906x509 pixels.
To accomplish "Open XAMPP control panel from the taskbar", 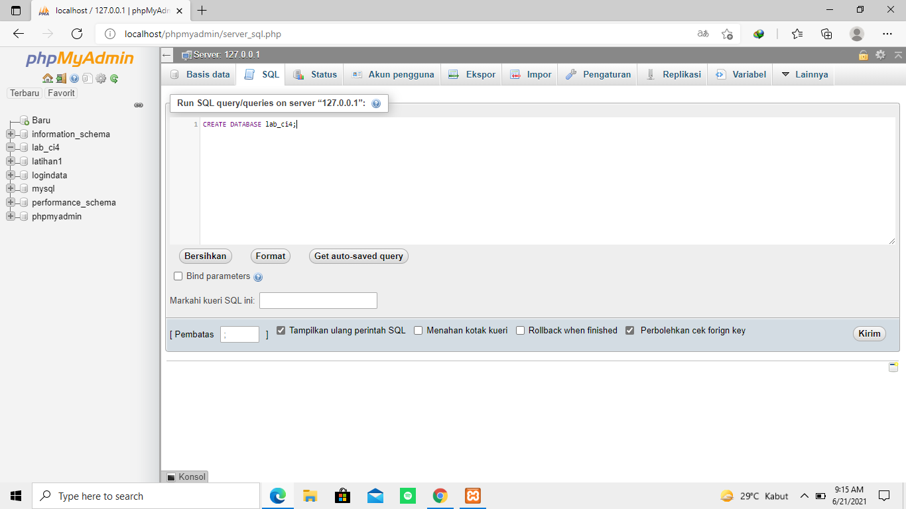I will coord(472,496).
